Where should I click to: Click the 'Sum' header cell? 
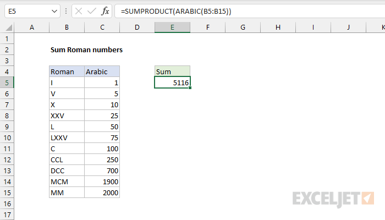pos(172,71)
